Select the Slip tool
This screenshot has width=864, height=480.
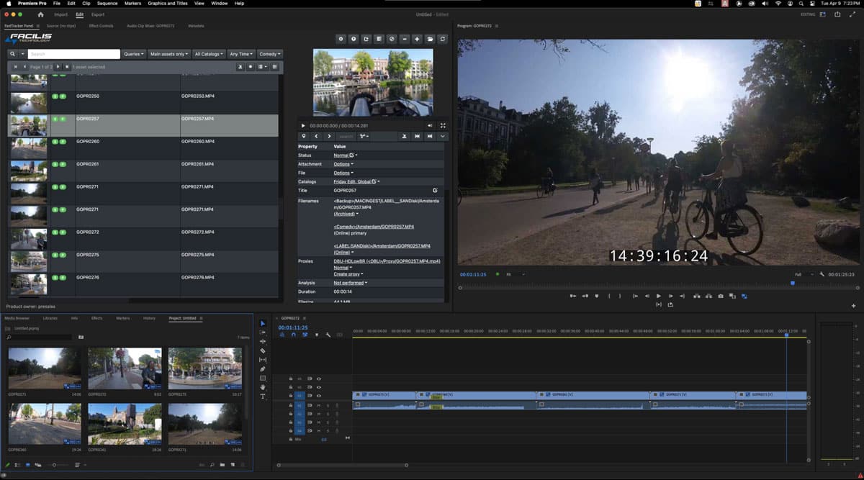pos(262,360)
